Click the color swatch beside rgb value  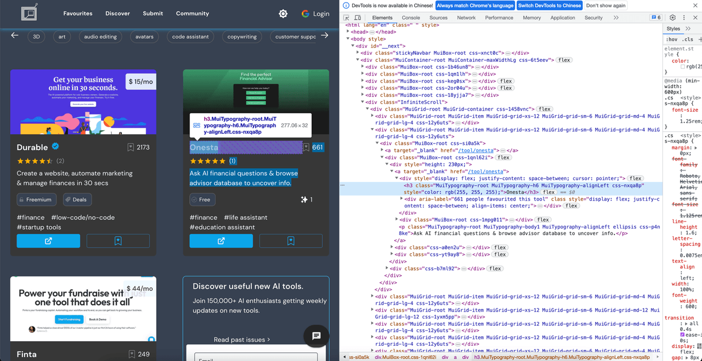682,67
